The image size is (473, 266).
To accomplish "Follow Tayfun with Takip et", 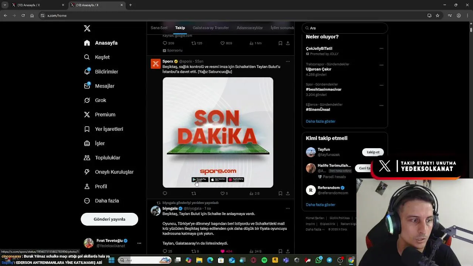I will [373, 152].
